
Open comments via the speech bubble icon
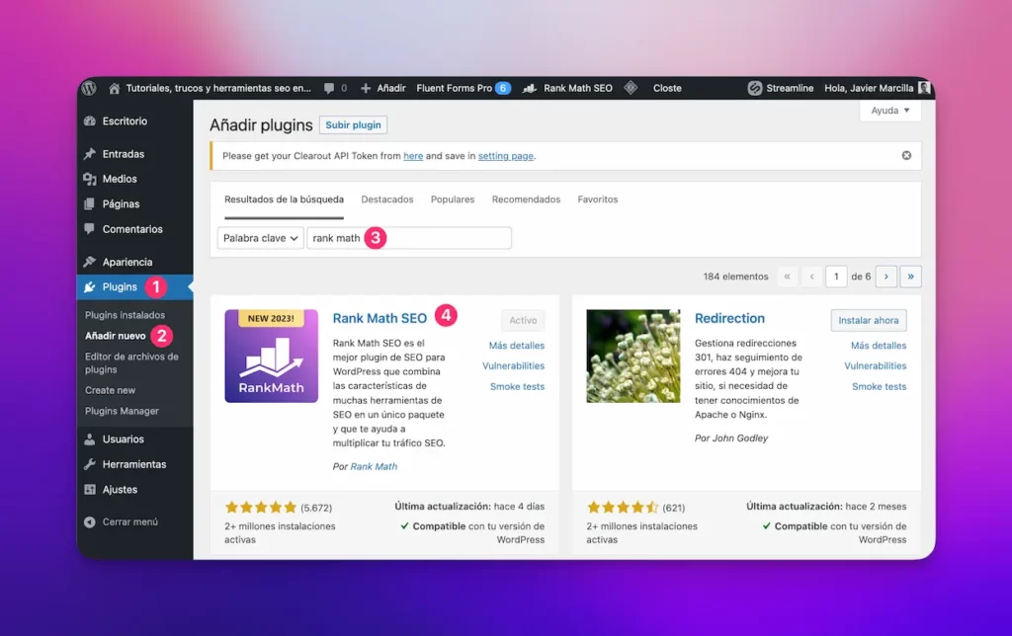327,88
